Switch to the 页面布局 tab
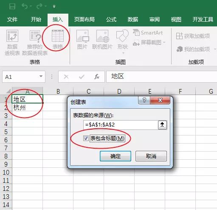Screen dimensions: 217x210 (85, 20)
